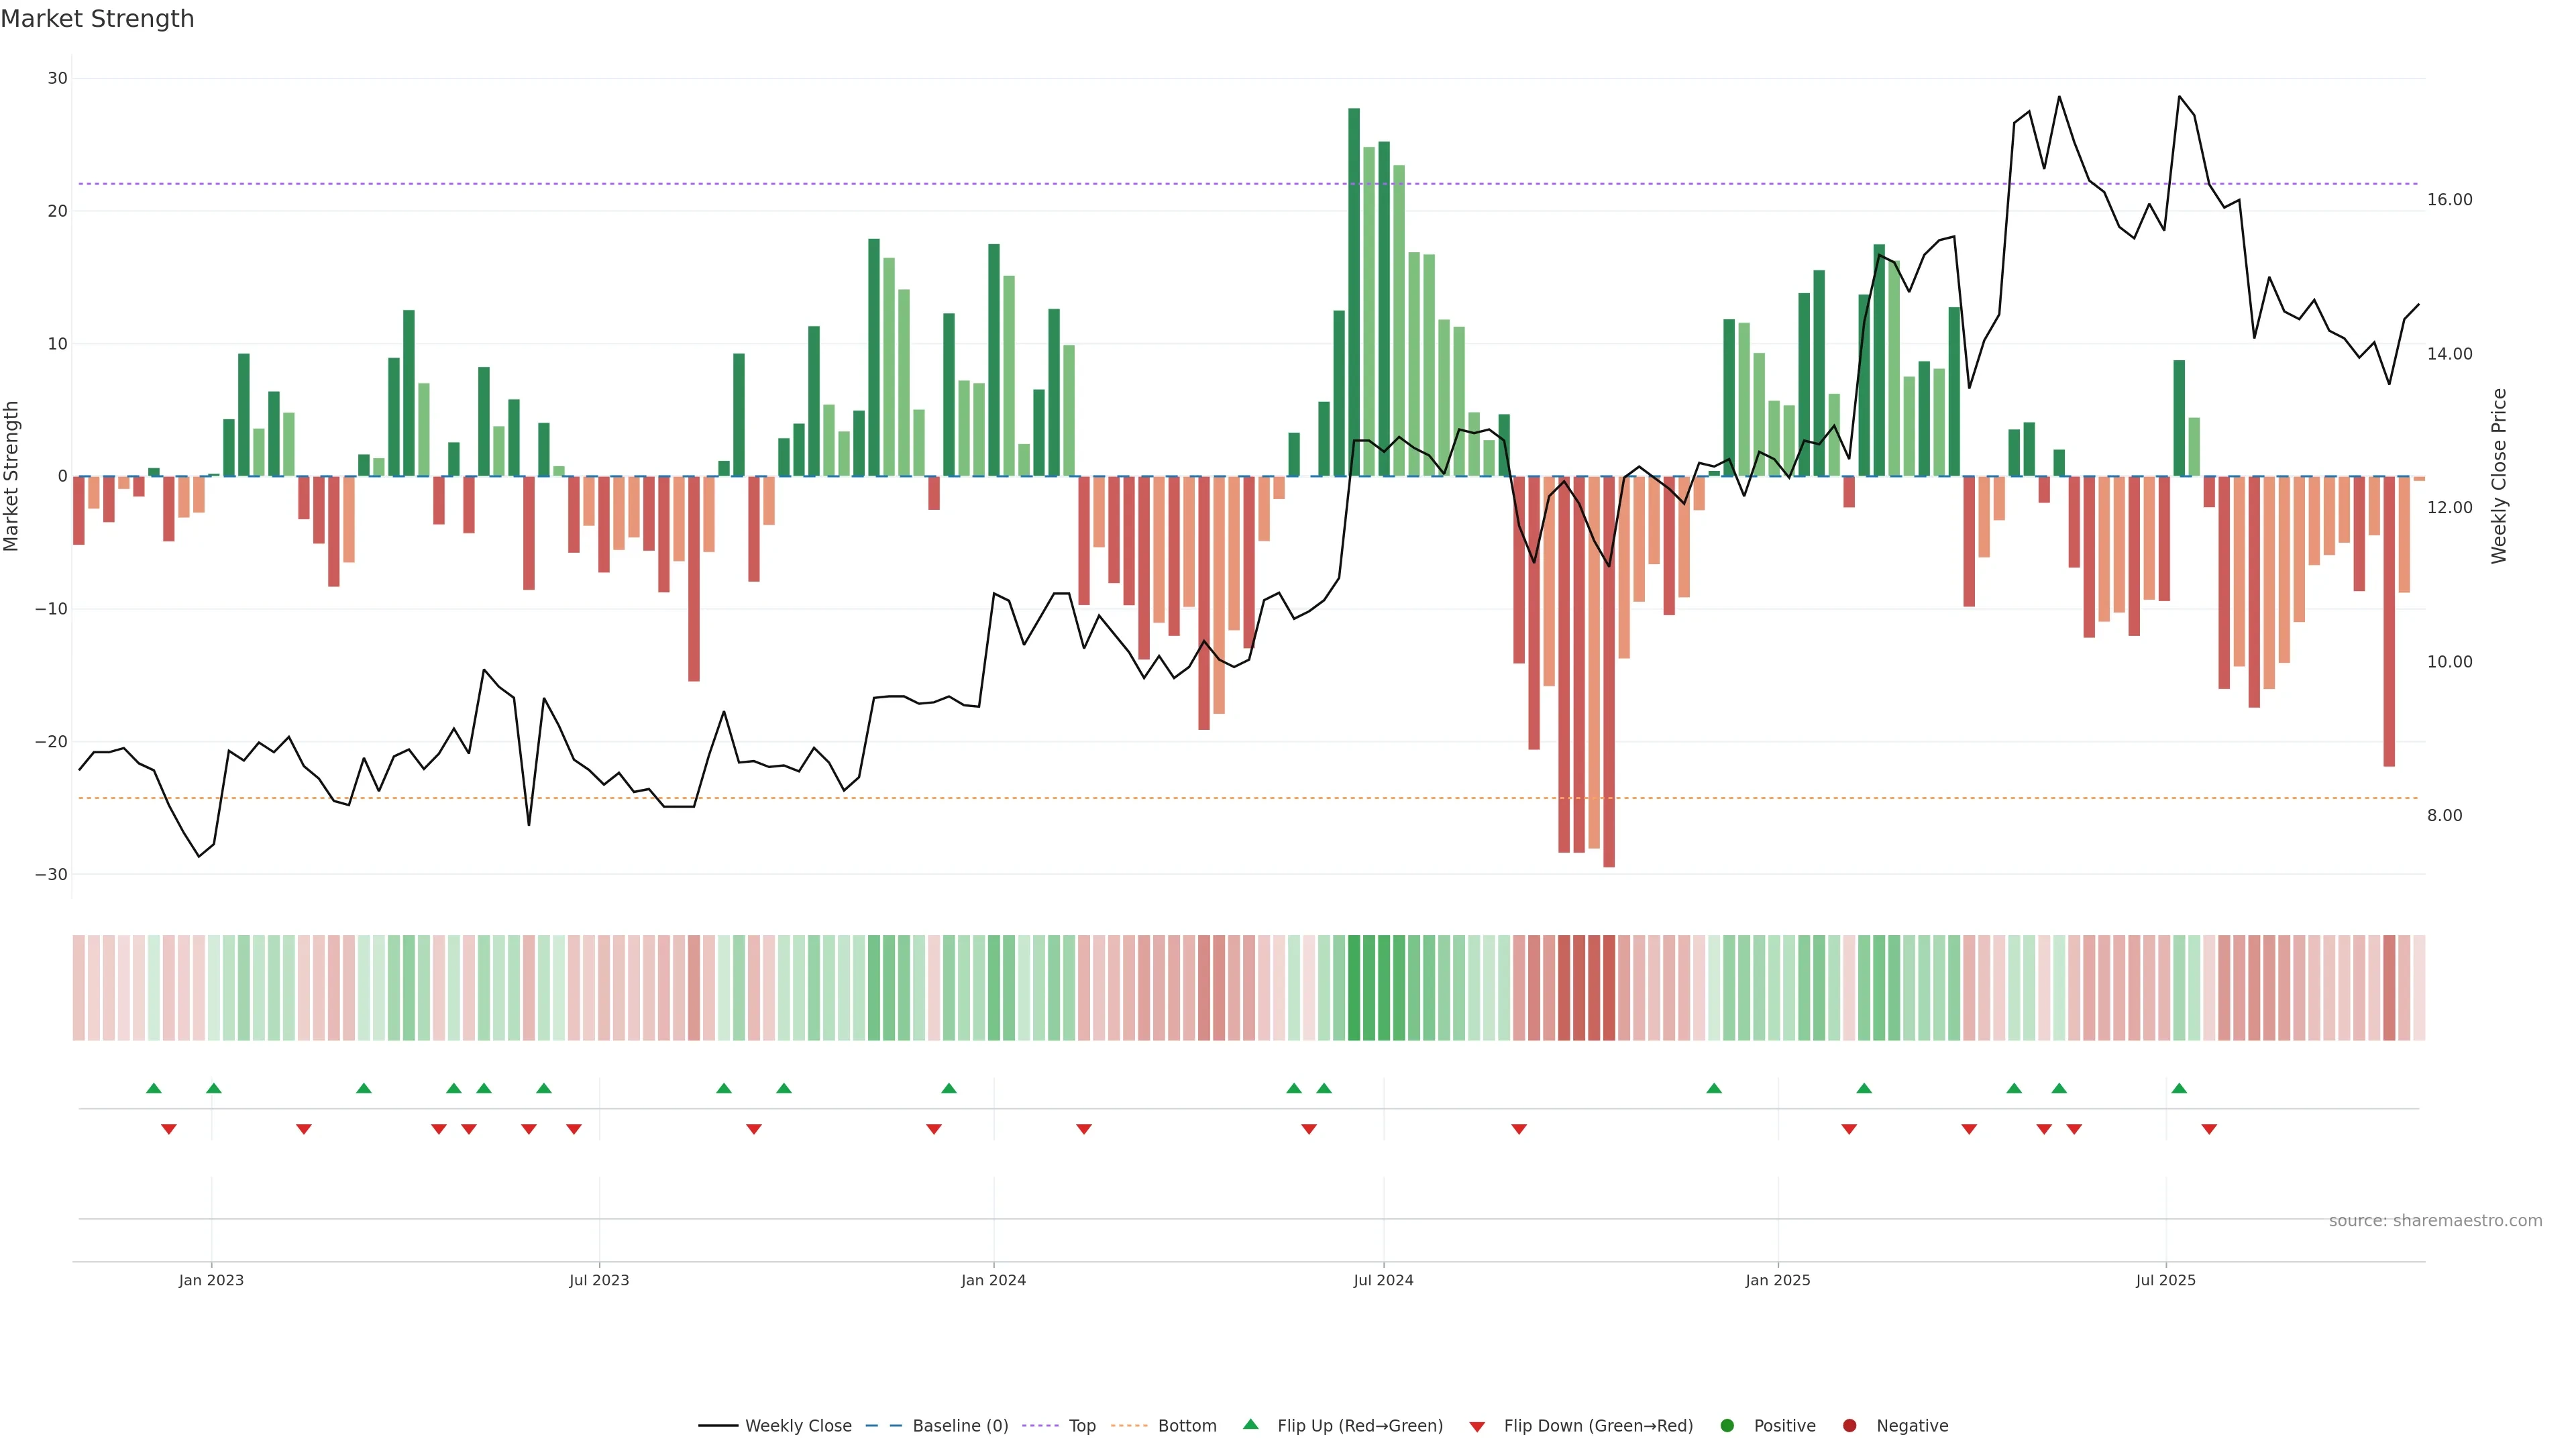Viewport: 2576px width, 1449px height.
Task: Click the green Flip Up legend triangle
Action: click(1250, 1424)
